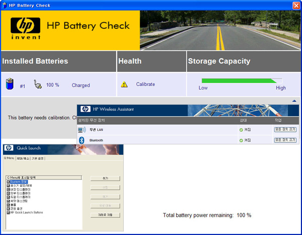Click the 추가 button in Quick Launch
Viewport: 302px width, 235px height.
(x=105, y=178)
